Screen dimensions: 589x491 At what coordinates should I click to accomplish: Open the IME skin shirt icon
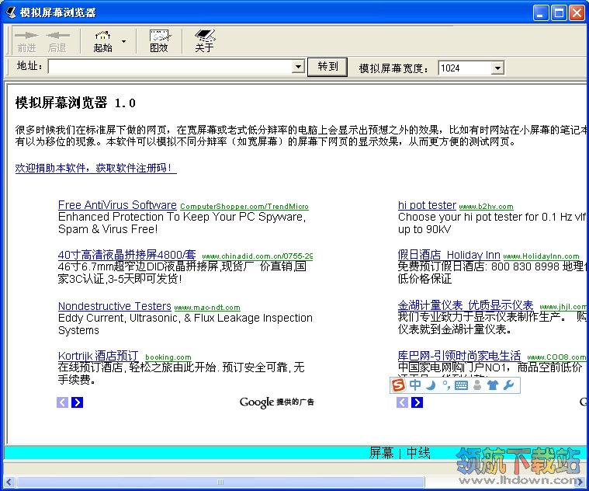pos(493,385)
